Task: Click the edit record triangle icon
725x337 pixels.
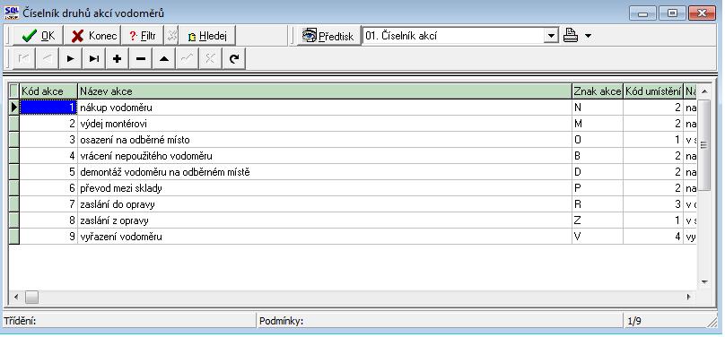Action: (163, 59)
